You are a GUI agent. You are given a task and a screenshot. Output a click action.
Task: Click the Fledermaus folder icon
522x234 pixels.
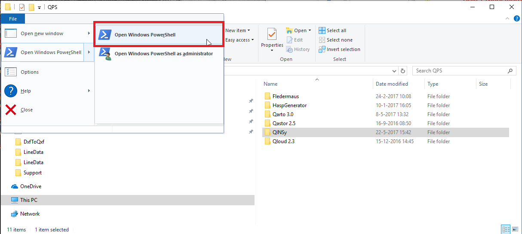coord(267,96)
